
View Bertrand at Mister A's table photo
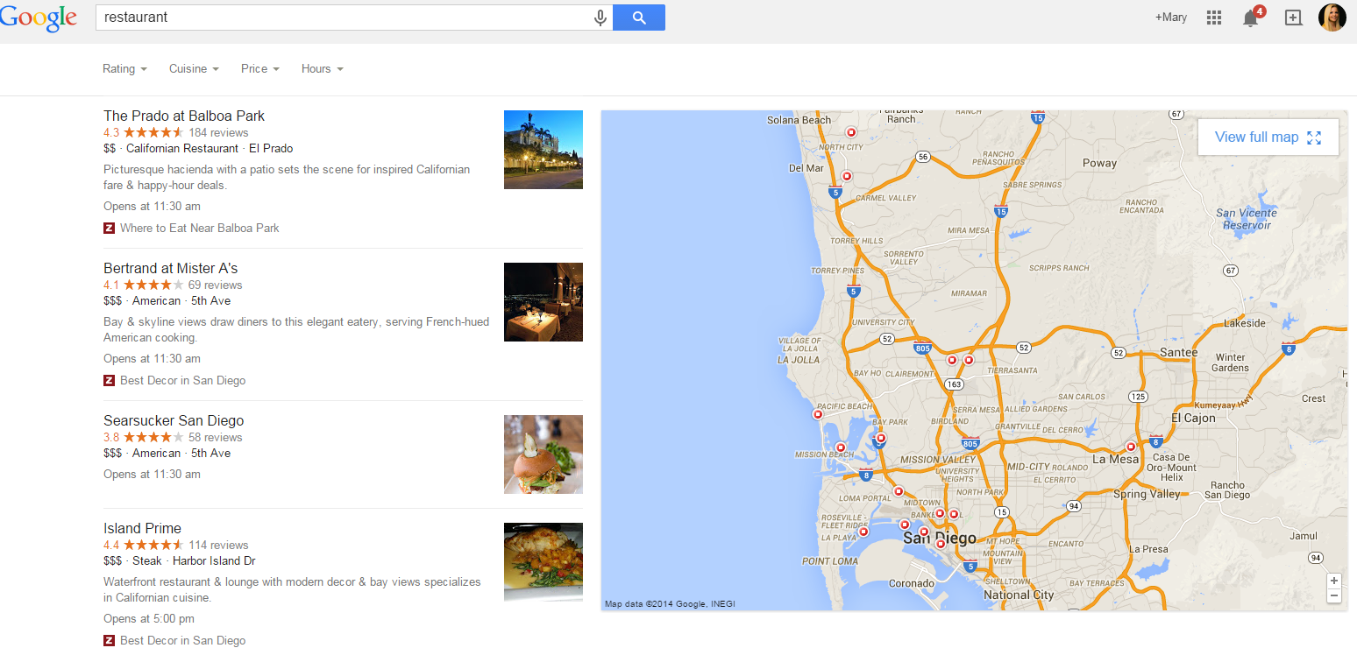tap(544, 302)
